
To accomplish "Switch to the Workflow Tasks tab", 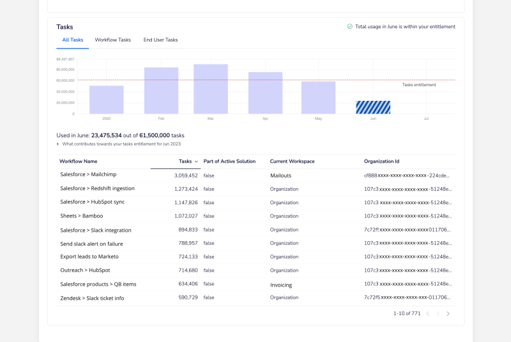I will (112, 40).
